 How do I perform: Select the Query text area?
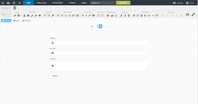pos(99,66)
